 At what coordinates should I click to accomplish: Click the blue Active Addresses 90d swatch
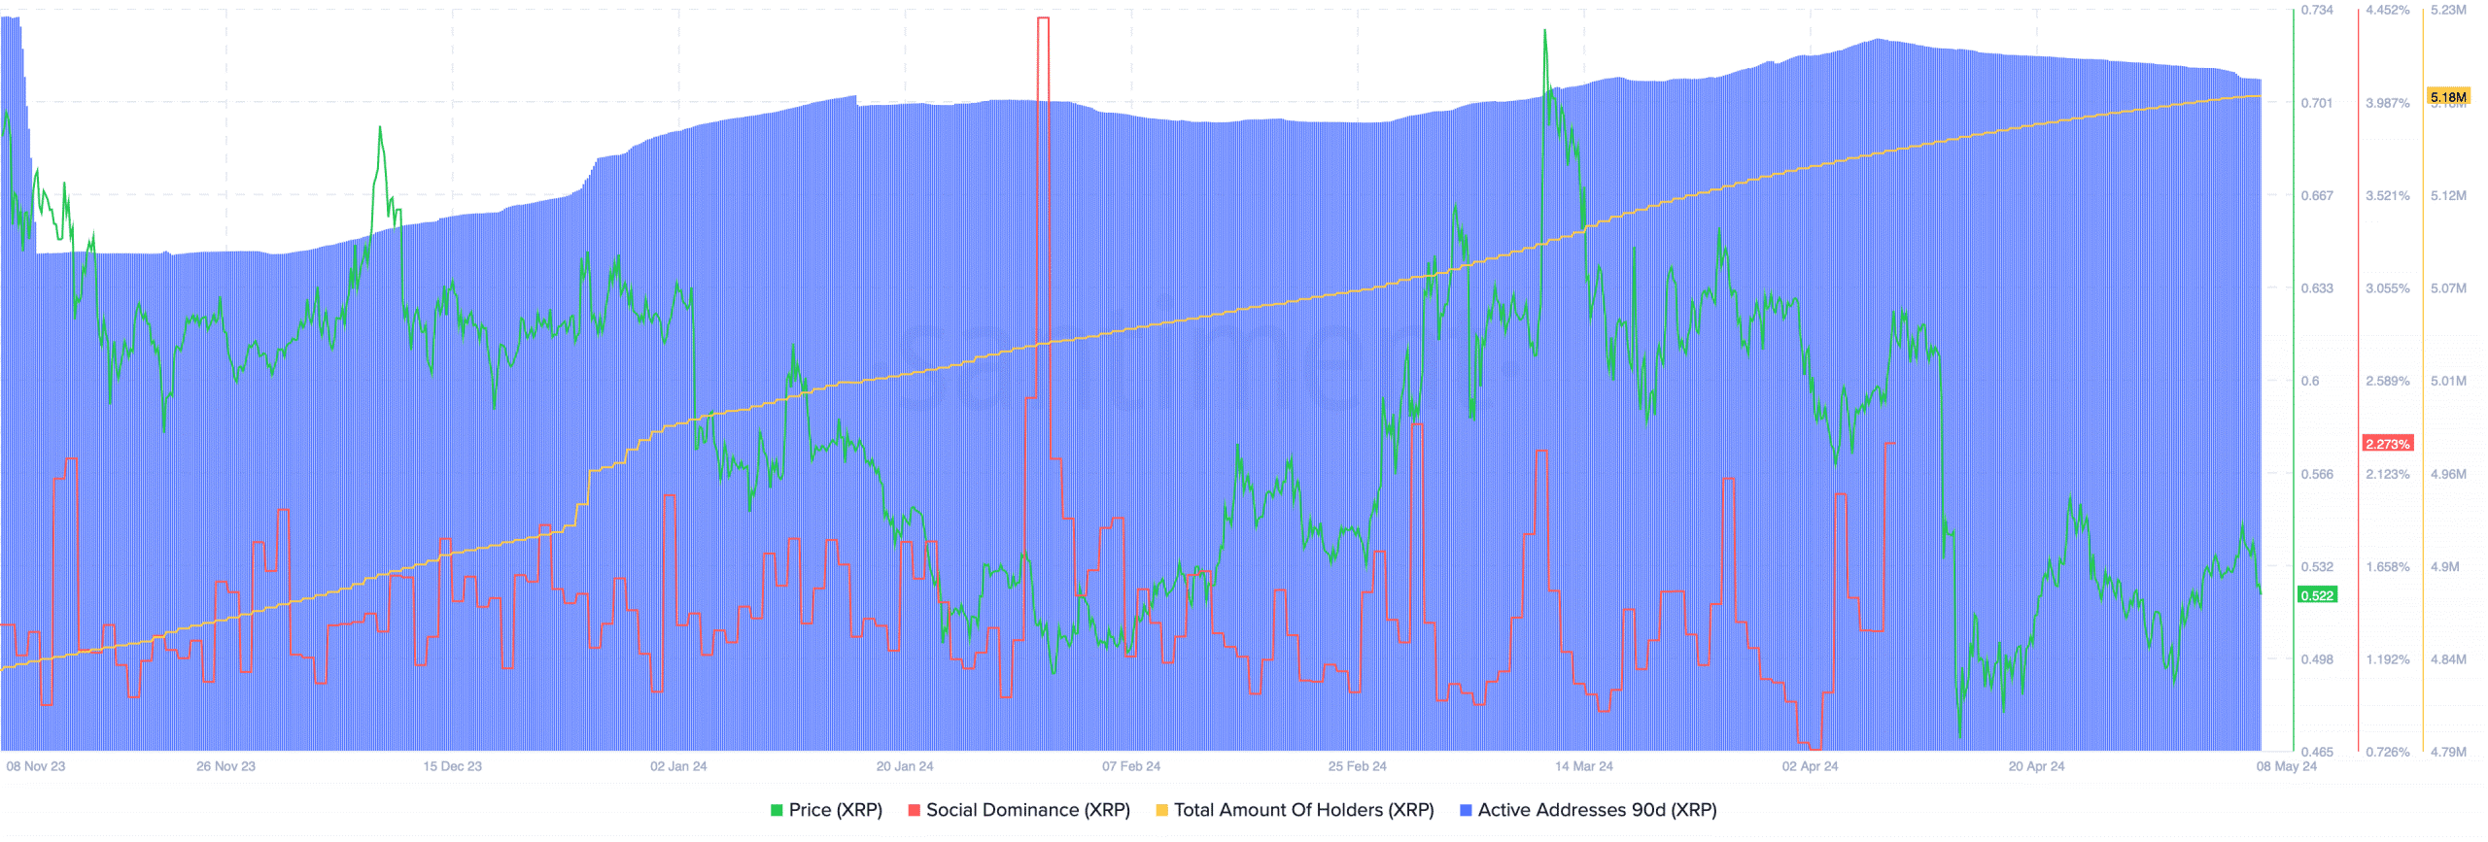[1466, 811]
